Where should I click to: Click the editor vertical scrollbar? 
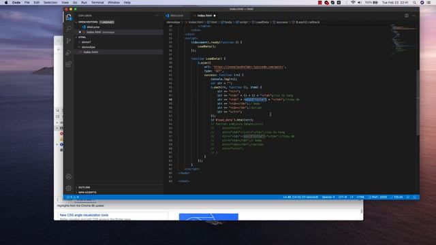(418, 102)
